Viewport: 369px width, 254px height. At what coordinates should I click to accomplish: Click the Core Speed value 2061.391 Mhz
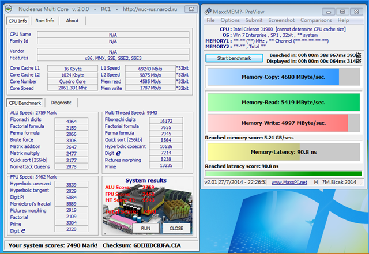[73, 88]
